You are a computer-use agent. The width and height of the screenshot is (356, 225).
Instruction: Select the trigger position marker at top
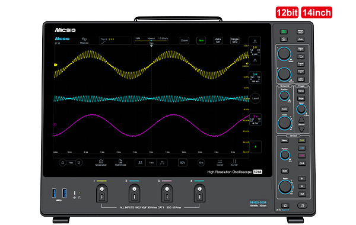151,46
